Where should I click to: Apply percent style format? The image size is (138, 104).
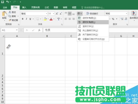pyautogui.click(x=113, y=19)
